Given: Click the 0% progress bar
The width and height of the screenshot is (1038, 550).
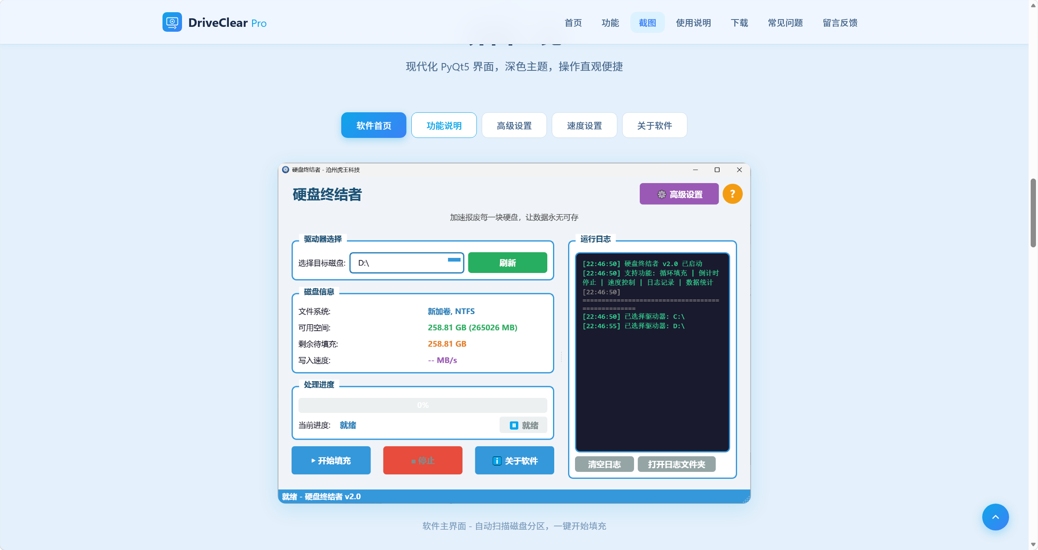Looking at the screenshot, I should (x=423, y=405).
